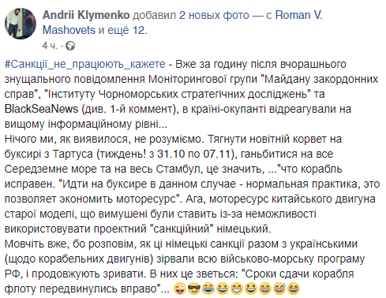Open the Mashovets tagged profile

pos(69,30)
